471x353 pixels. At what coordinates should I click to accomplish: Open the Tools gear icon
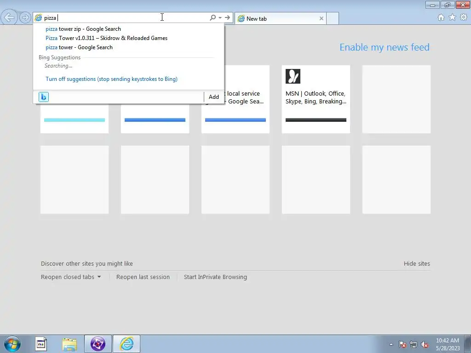click(x=464, y=17)
